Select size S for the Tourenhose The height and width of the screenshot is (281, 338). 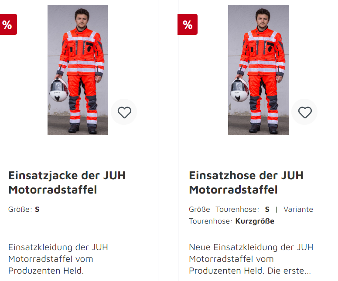click(267, 209)
